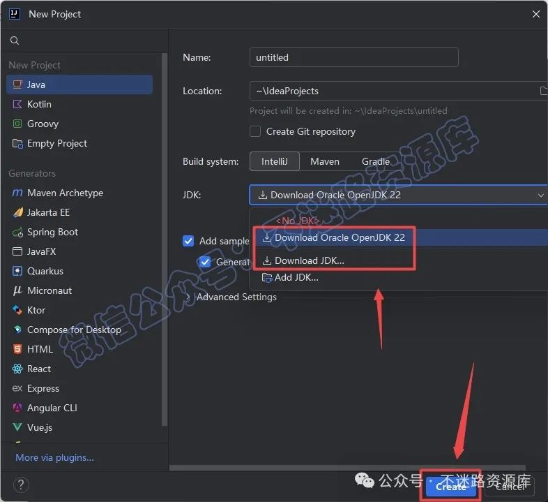This screenshot has width=548, height=502.
Task: Select Maven build system
Action: pyautogui.click(x=325, y=161)
